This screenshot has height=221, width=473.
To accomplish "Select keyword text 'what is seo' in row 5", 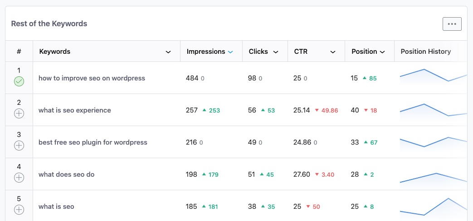I will 56,207.
